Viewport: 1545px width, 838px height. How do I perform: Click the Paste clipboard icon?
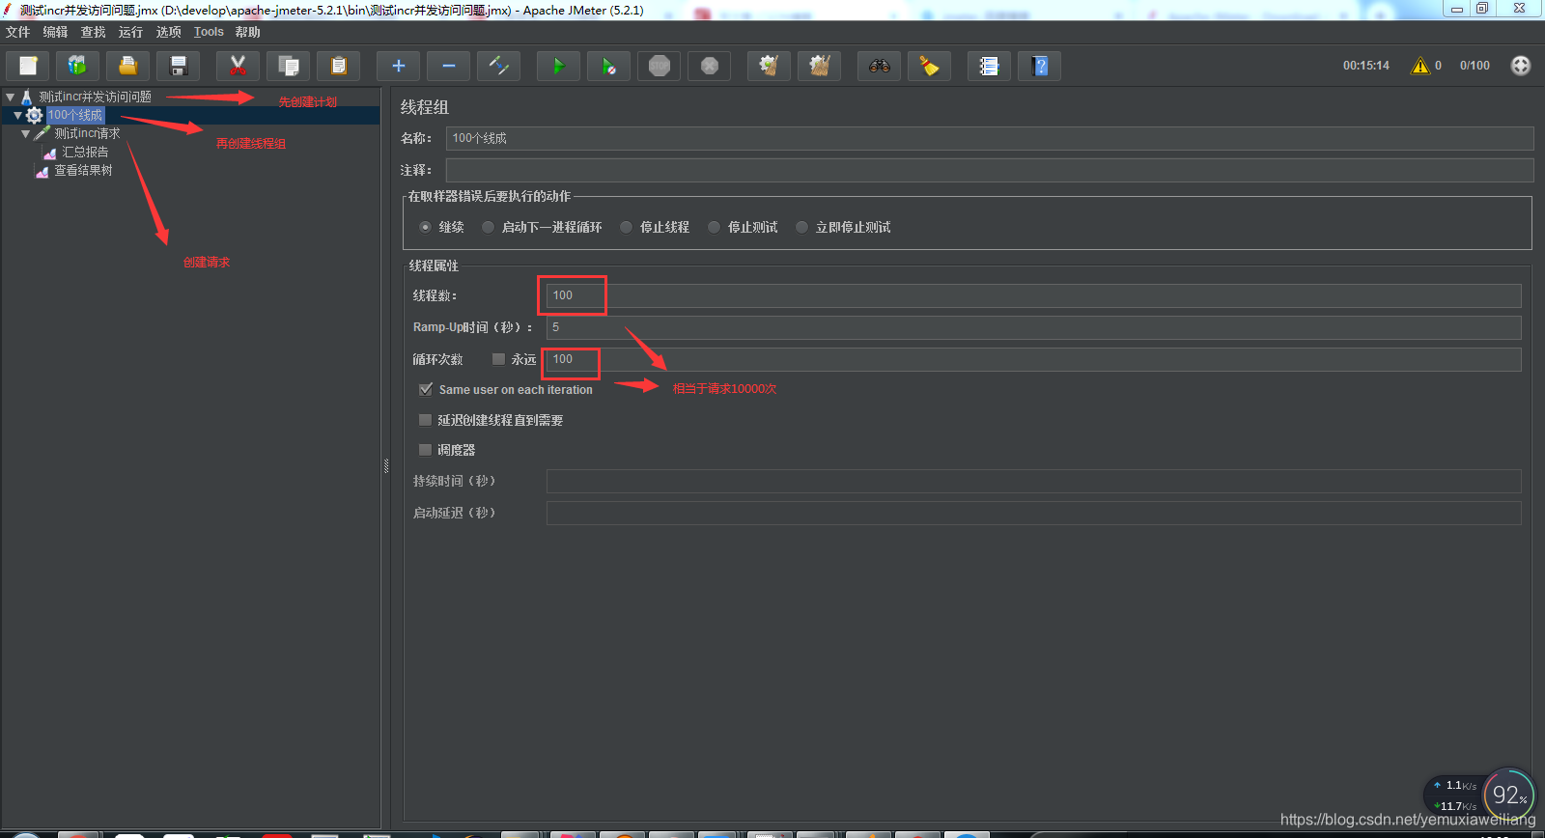click(x=338, y=66)
